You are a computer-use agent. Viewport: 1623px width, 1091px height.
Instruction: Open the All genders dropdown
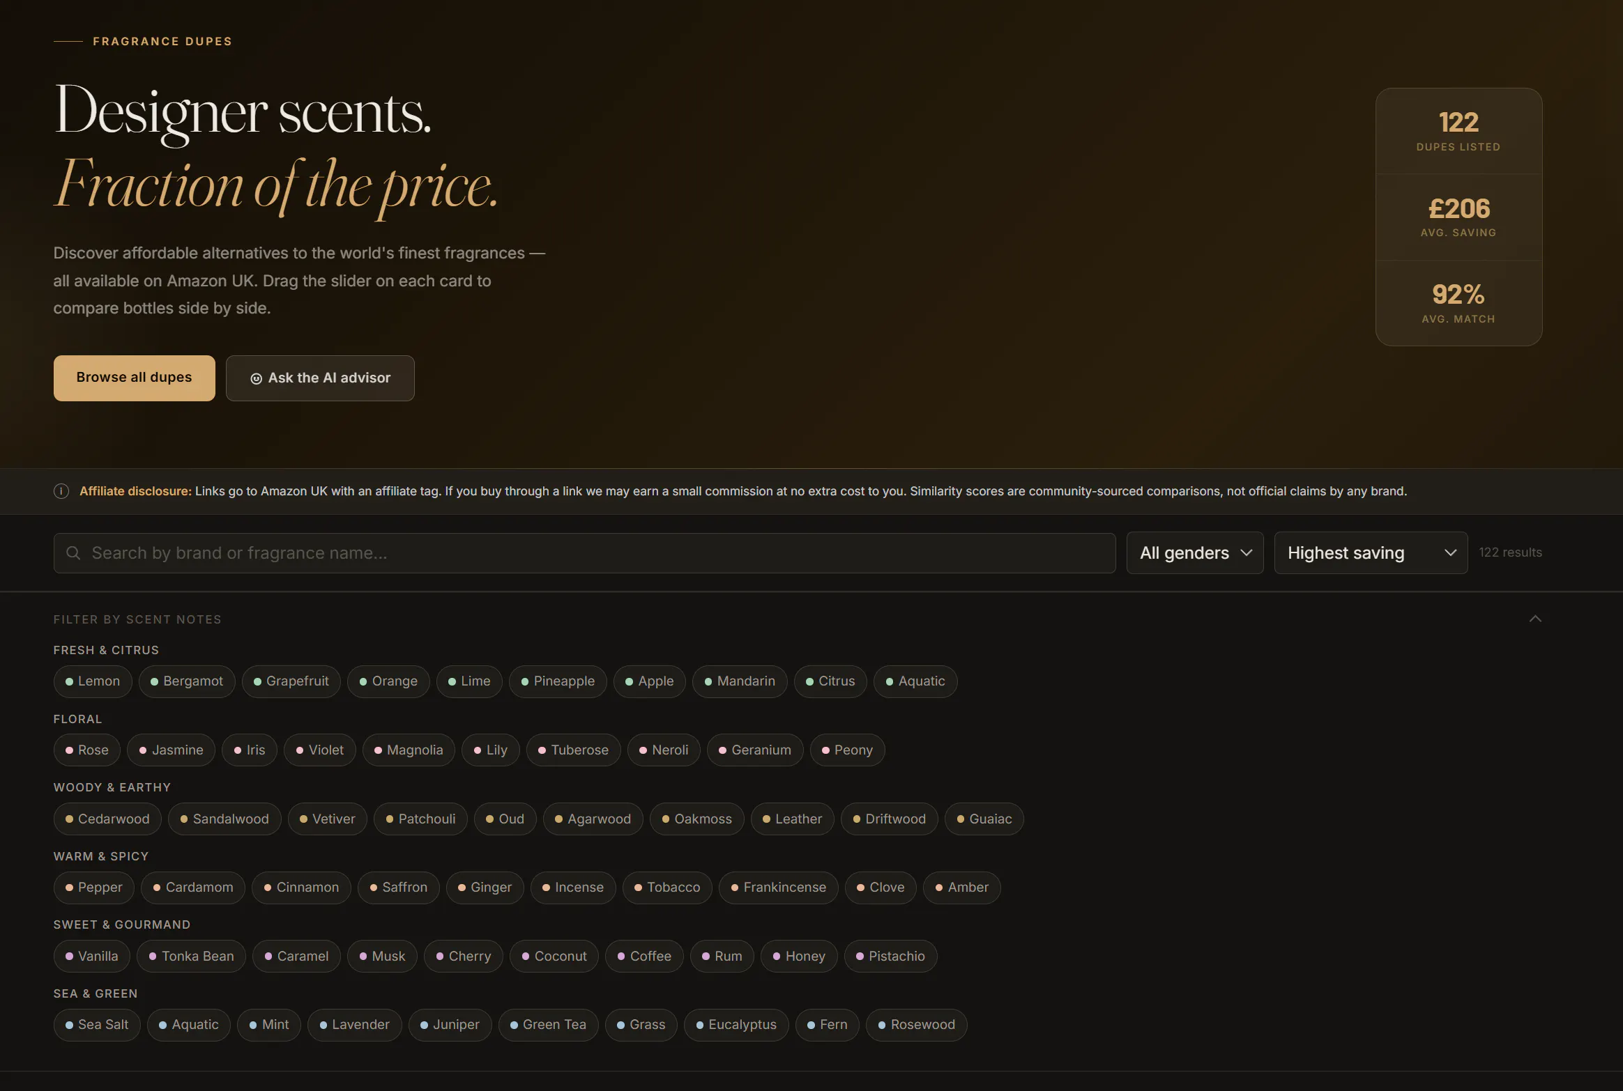point(1195,553)
